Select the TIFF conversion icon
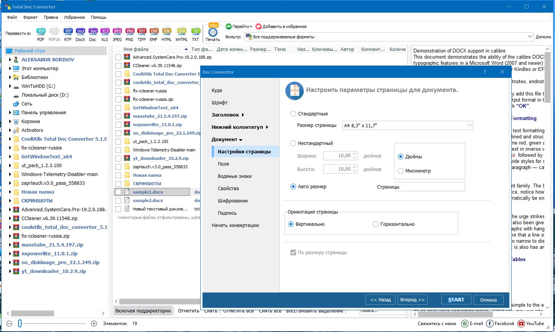Image resolution: width=555 pixels, height=332 pixels. pos(142,32)
